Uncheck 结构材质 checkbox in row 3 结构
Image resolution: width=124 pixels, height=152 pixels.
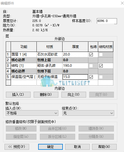click(101, 66)
